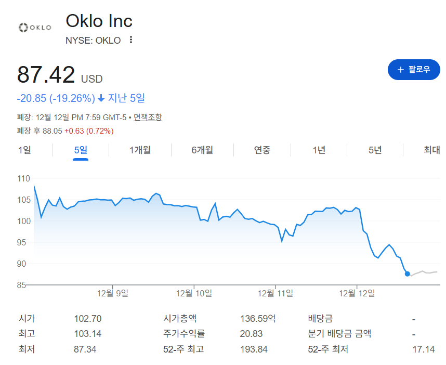
Task: Click the 52-주 최고 value 193.84
Action: click(254, 349)
